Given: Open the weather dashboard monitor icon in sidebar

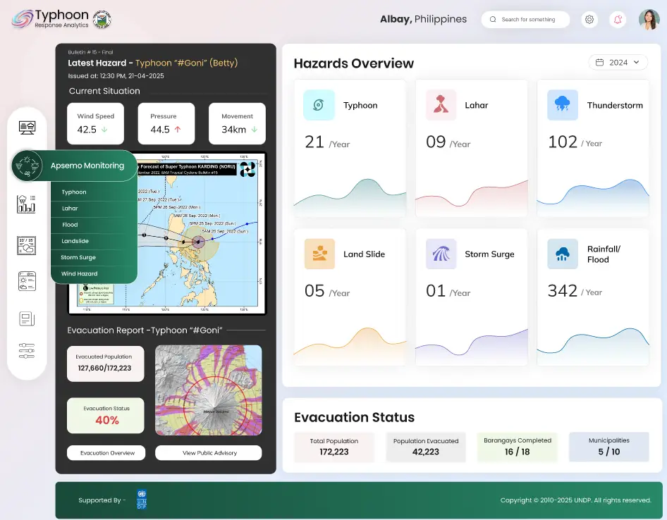Looking at the screenshot, I should point(27,127).
